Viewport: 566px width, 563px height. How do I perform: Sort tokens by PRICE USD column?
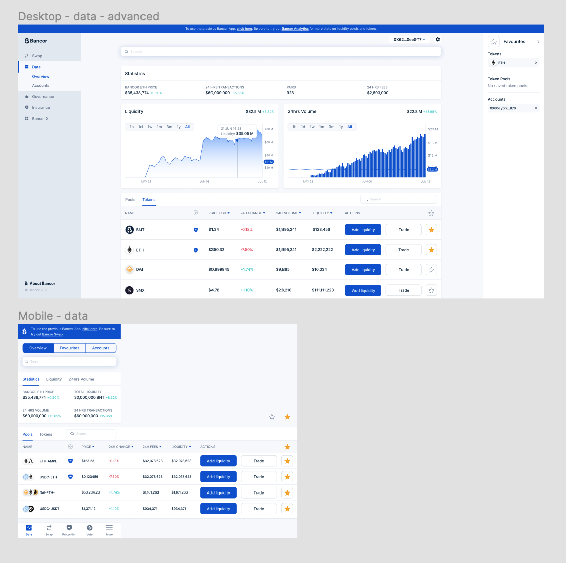[x=219, y=213]
